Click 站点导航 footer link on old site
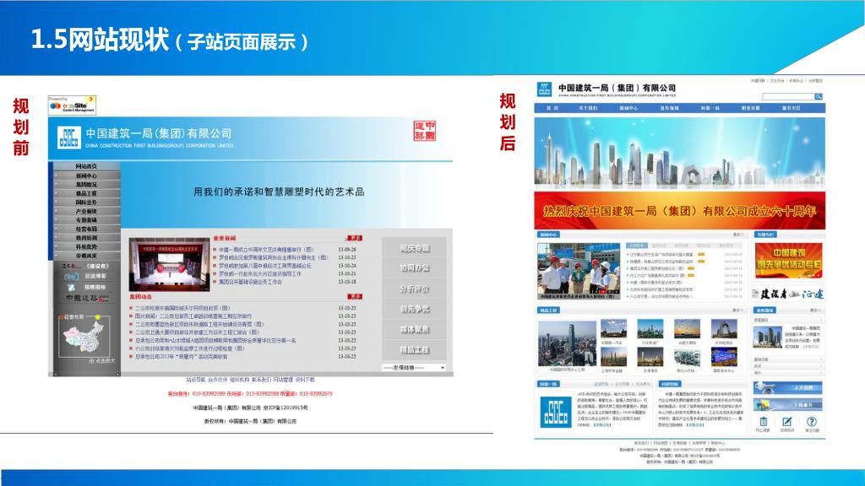 [196, 380]
